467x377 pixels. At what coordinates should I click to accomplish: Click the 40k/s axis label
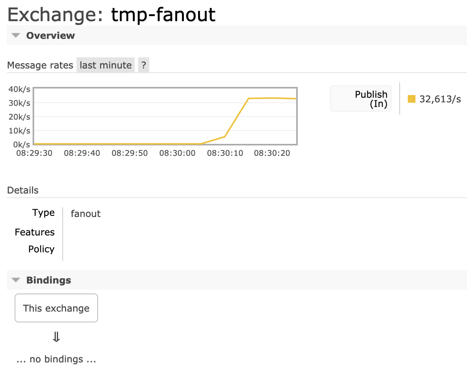pyautogui.click(x=19, y=89)
